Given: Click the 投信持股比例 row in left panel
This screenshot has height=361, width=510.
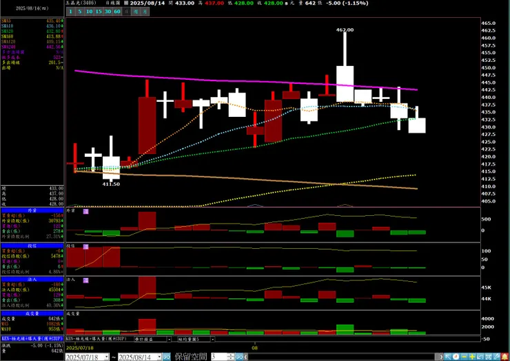Looking at the screenshot, I should tap(32, 272).
